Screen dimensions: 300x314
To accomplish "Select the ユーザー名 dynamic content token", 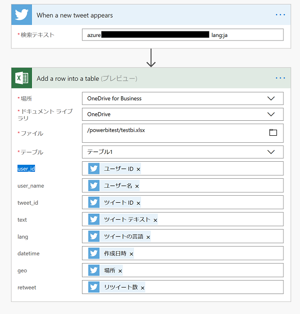I will [x=113, y=186].
